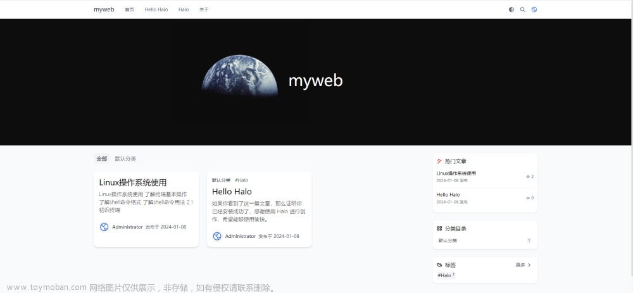Click the #Halo tag on Hello Halo card
The width and height of the screenshot is (633, 293).
[x=241, y=180]
